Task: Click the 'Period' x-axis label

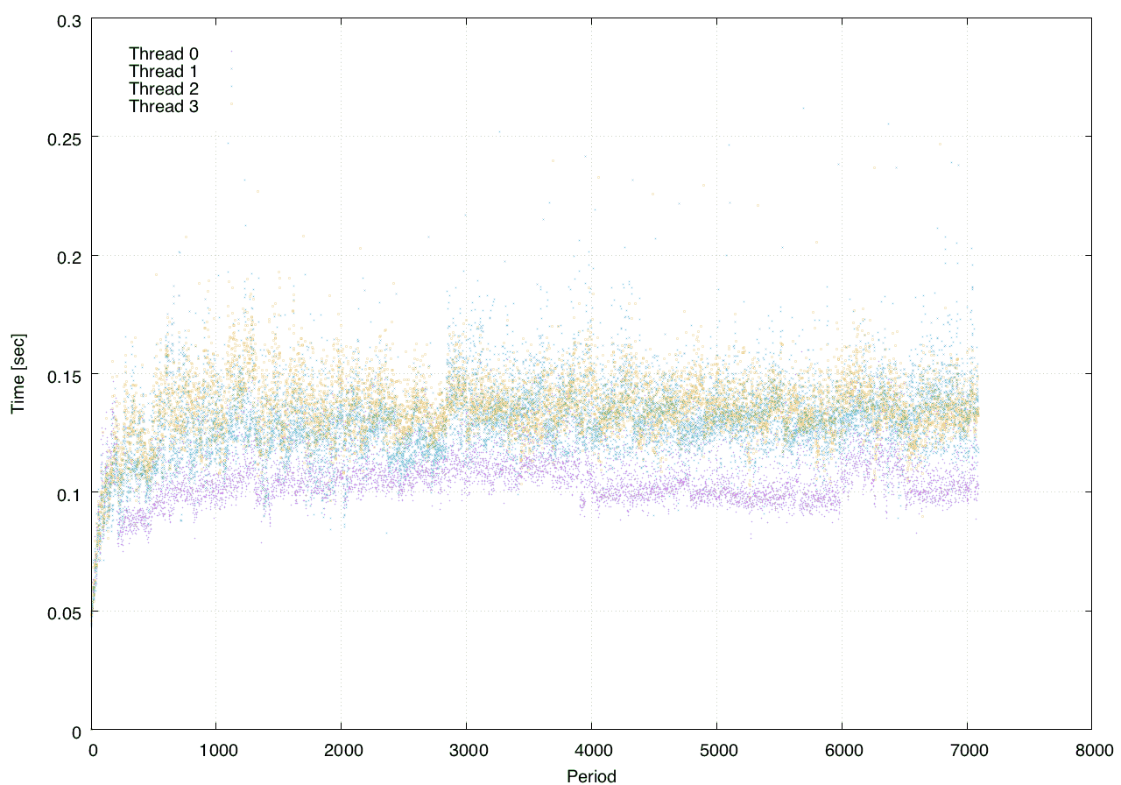Action: (x=591, y=775)
